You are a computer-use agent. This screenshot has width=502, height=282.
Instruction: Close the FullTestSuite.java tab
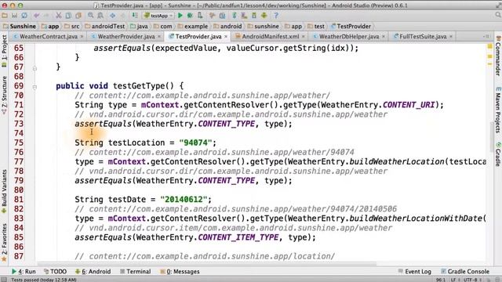point(451,37)
